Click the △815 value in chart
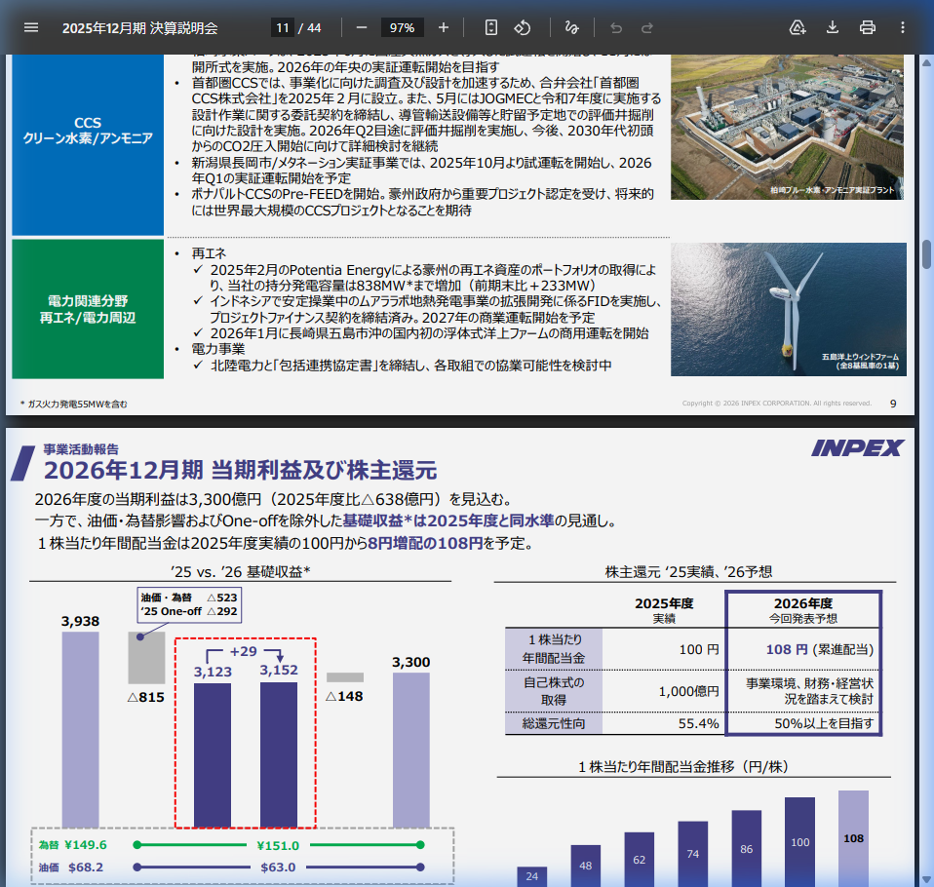This screenshot has height=887, width=934. (x=146, y=697)
